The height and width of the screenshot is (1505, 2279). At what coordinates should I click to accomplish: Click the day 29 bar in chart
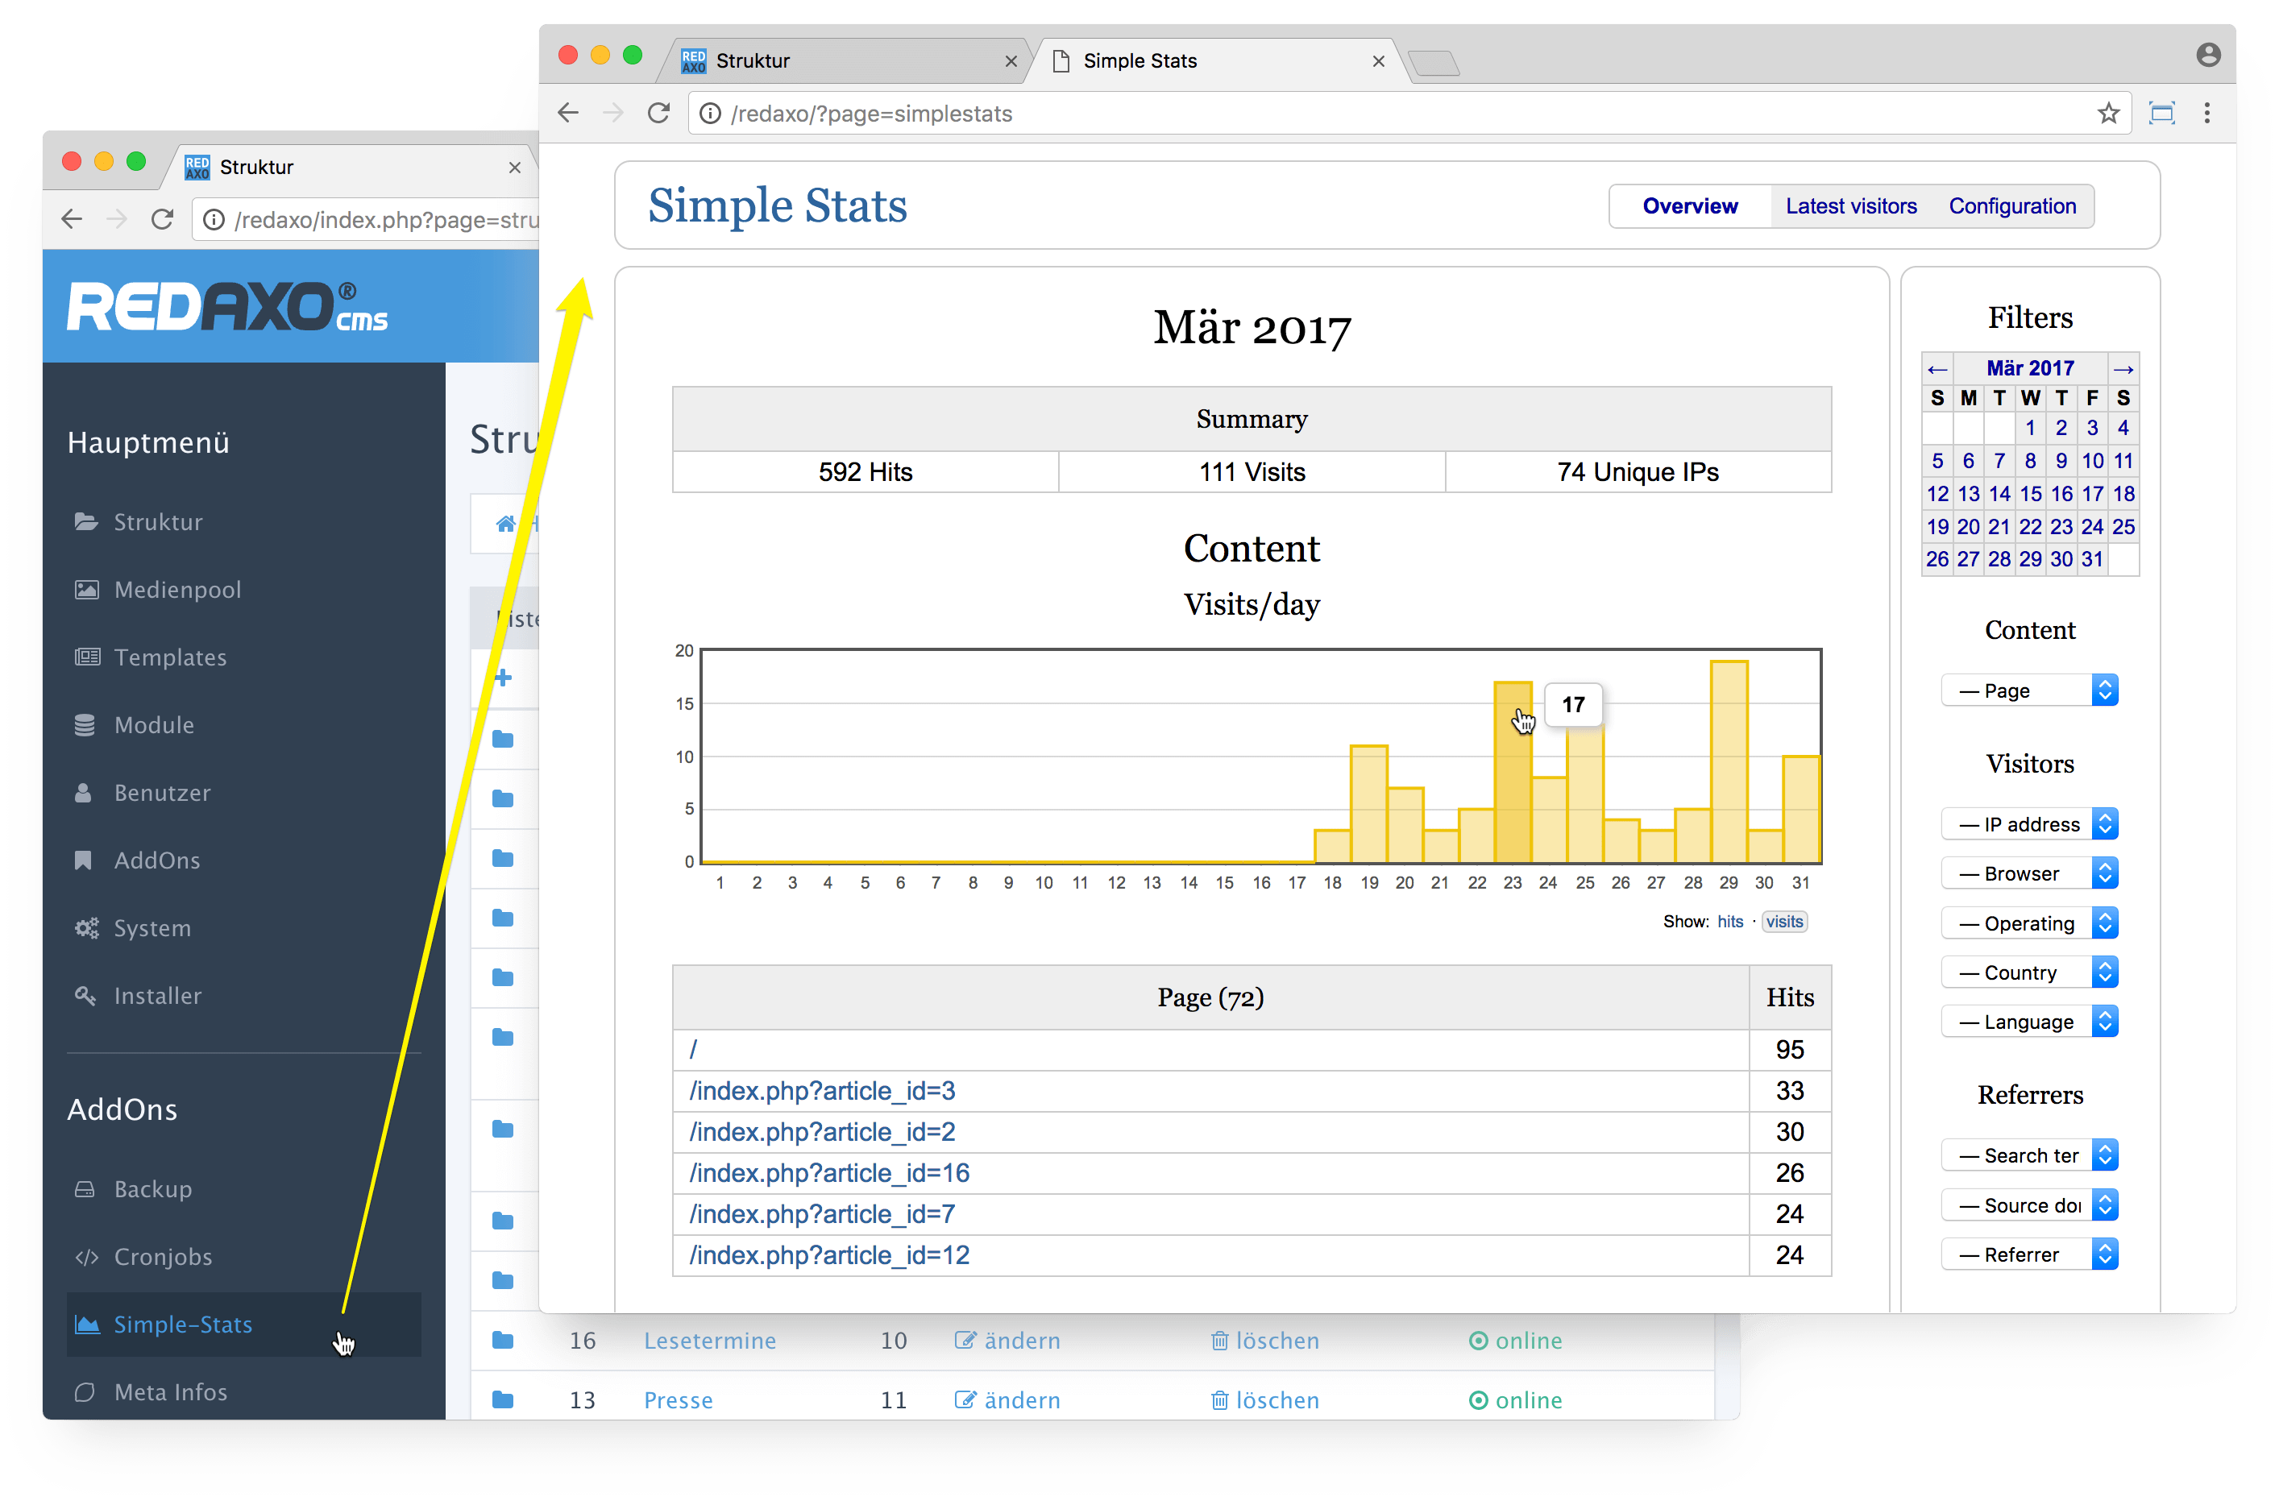point(1728,761)
